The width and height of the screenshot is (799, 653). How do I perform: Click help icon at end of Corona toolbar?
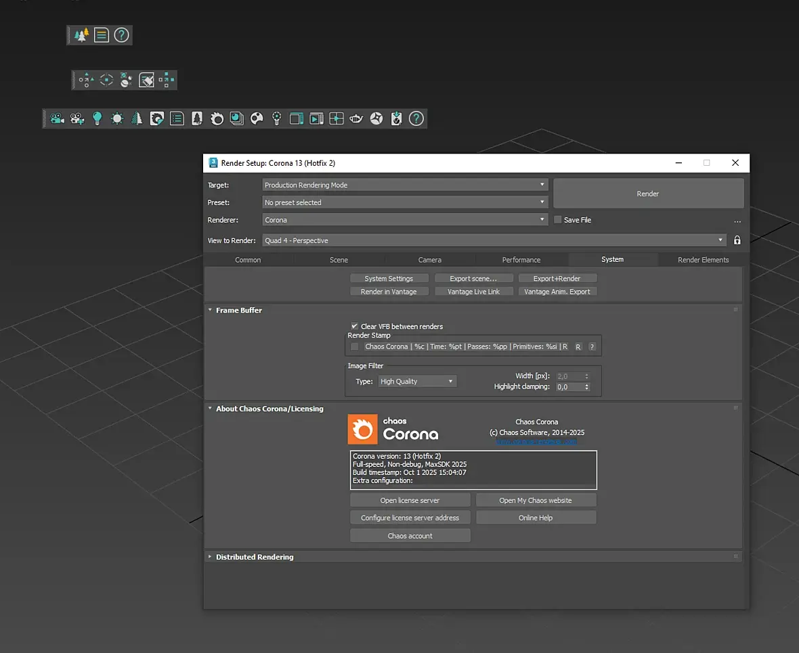(416, 119)
